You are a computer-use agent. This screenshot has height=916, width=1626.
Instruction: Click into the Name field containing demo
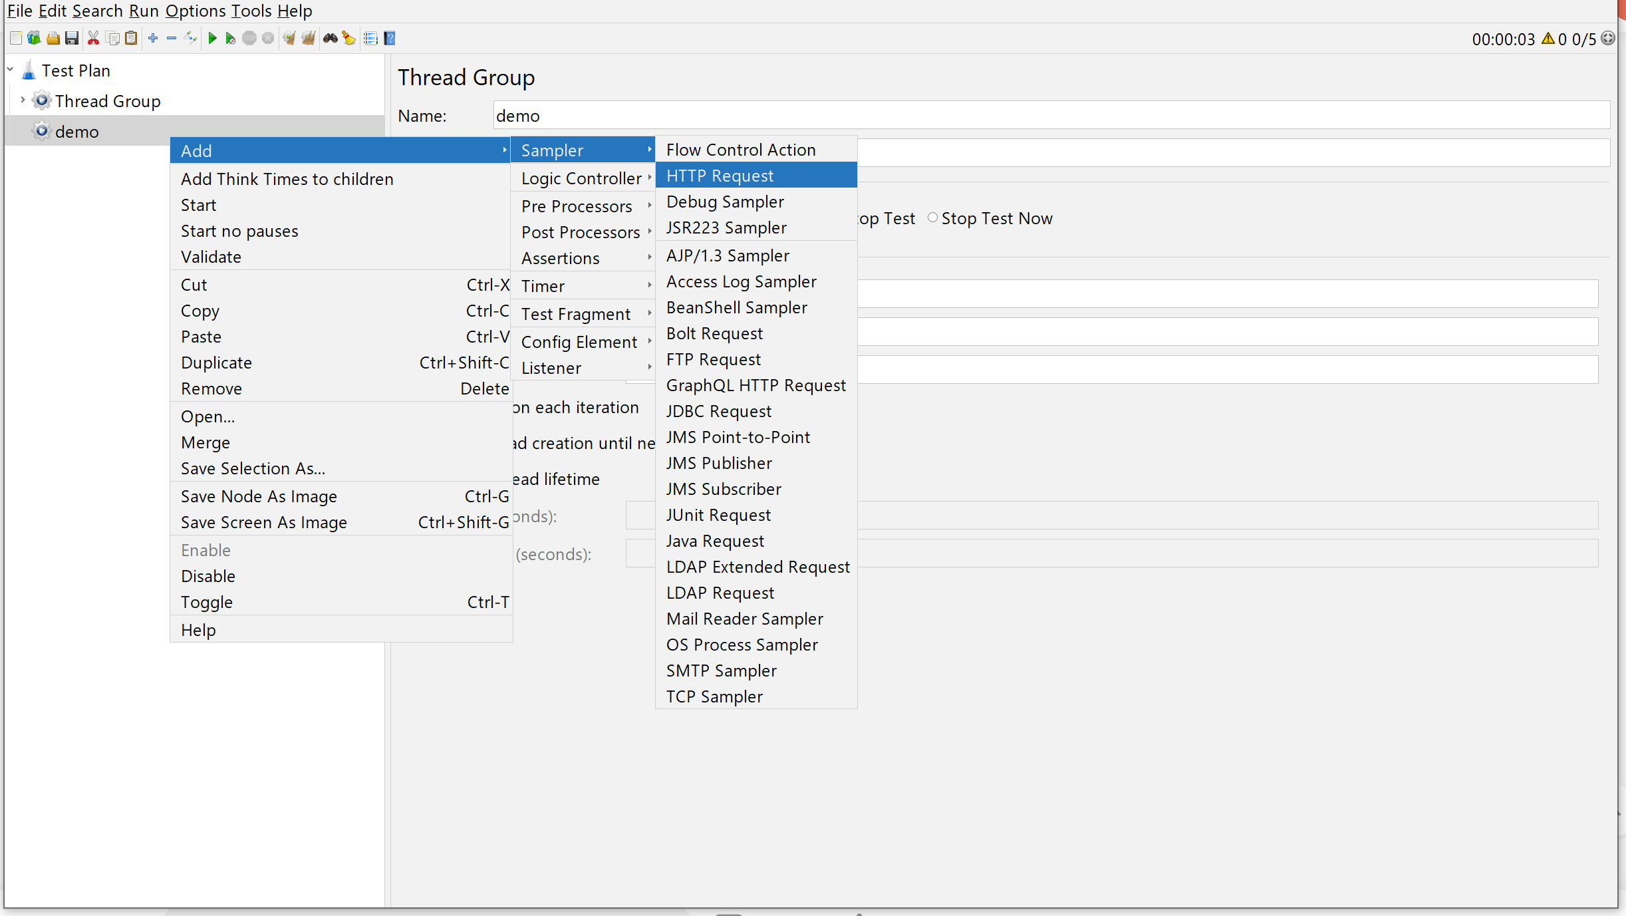tap(1051, 116)
